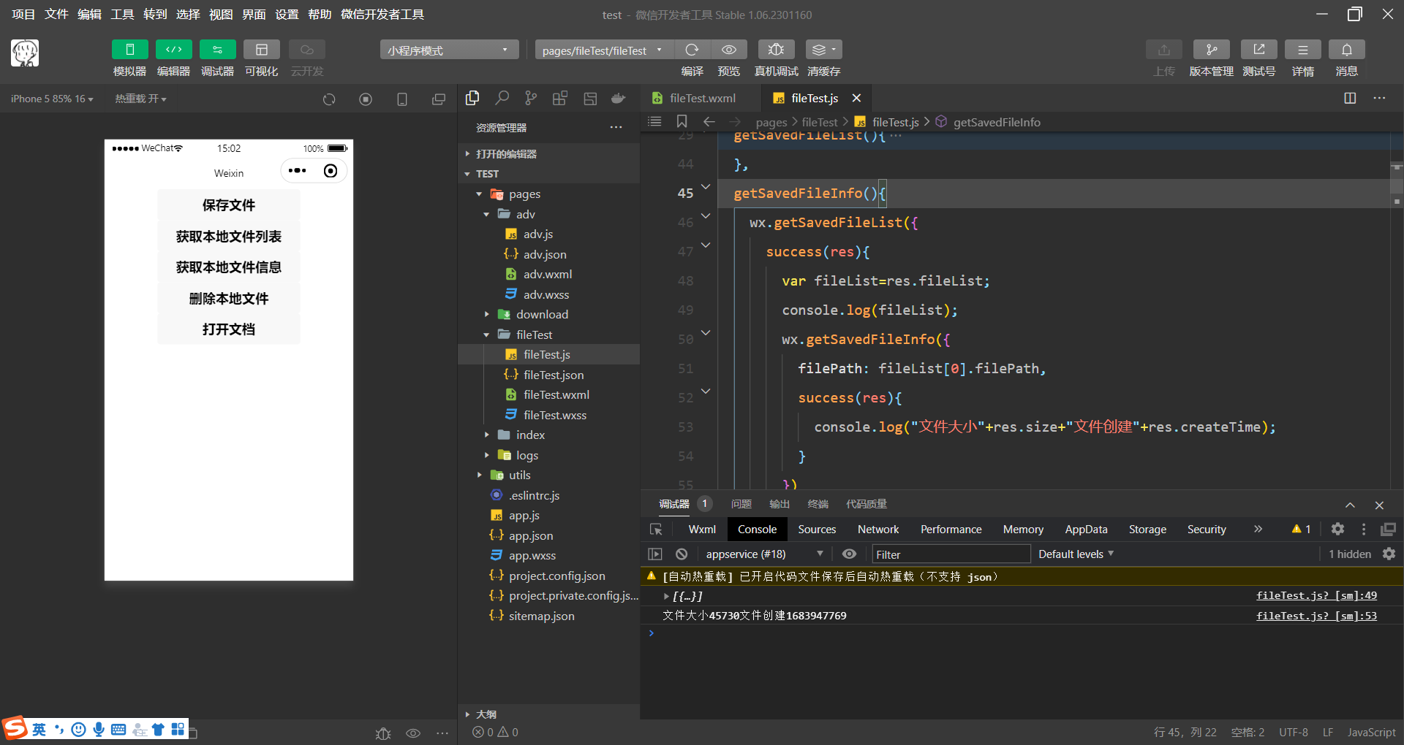The height and width of the screenshot is (745, 1404).
Task: Close the fileTest.js editor tab
Action: point(856,98)
